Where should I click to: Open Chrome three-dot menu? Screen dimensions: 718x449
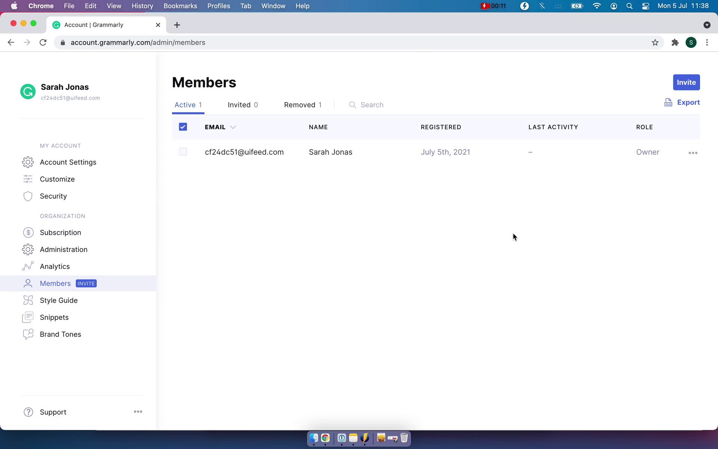[x=707, y=43]
